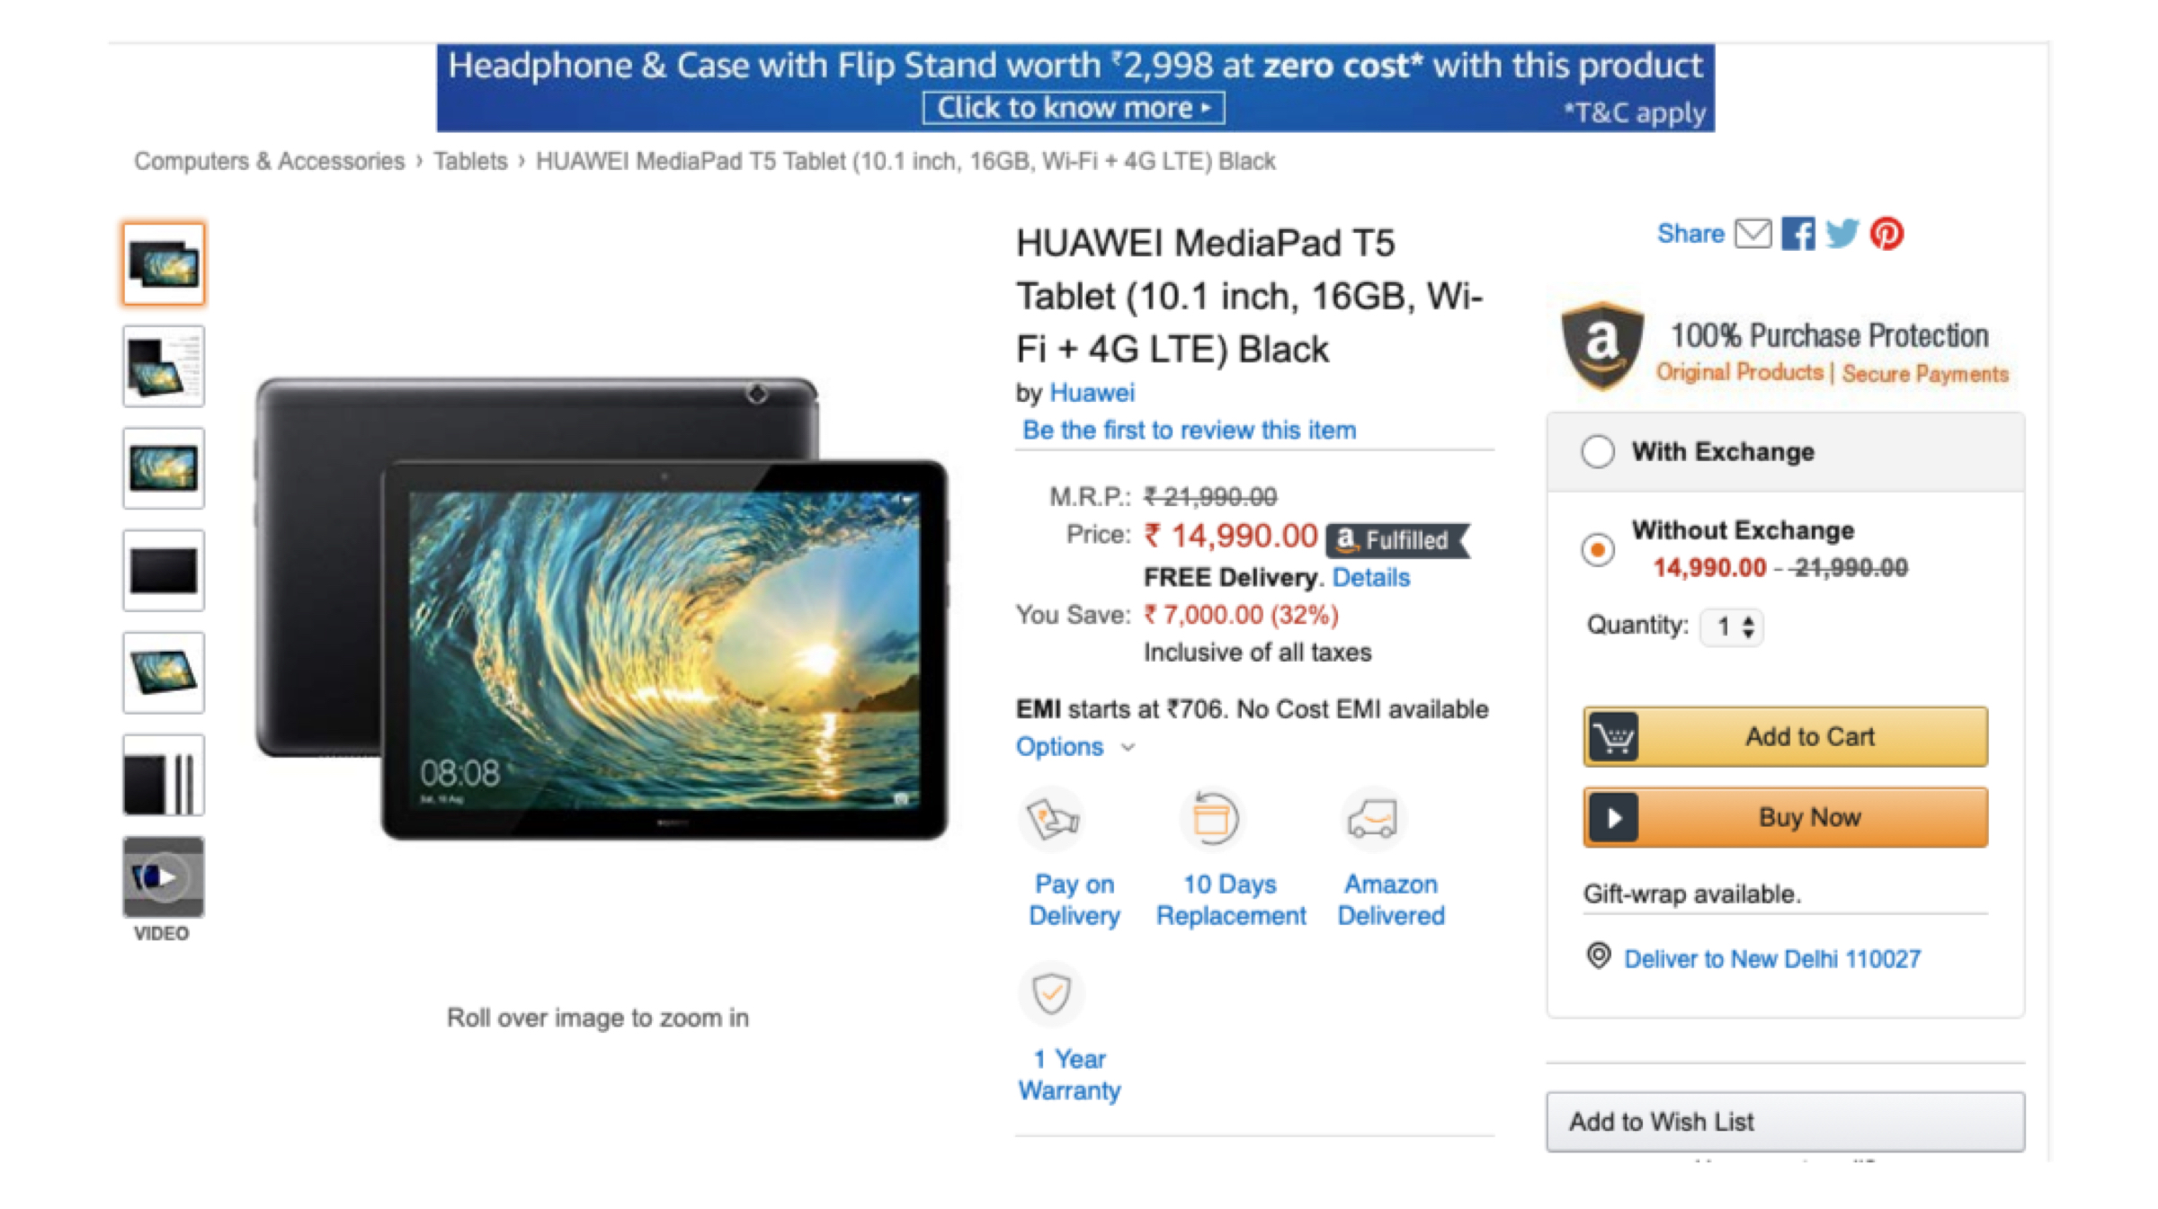Click the 1 Year Warranty shield icon
Viewport: 2158px width, 1209px height.
[x=1051, y=993]
